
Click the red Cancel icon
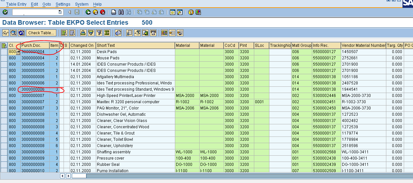click(x=102, y=12)
